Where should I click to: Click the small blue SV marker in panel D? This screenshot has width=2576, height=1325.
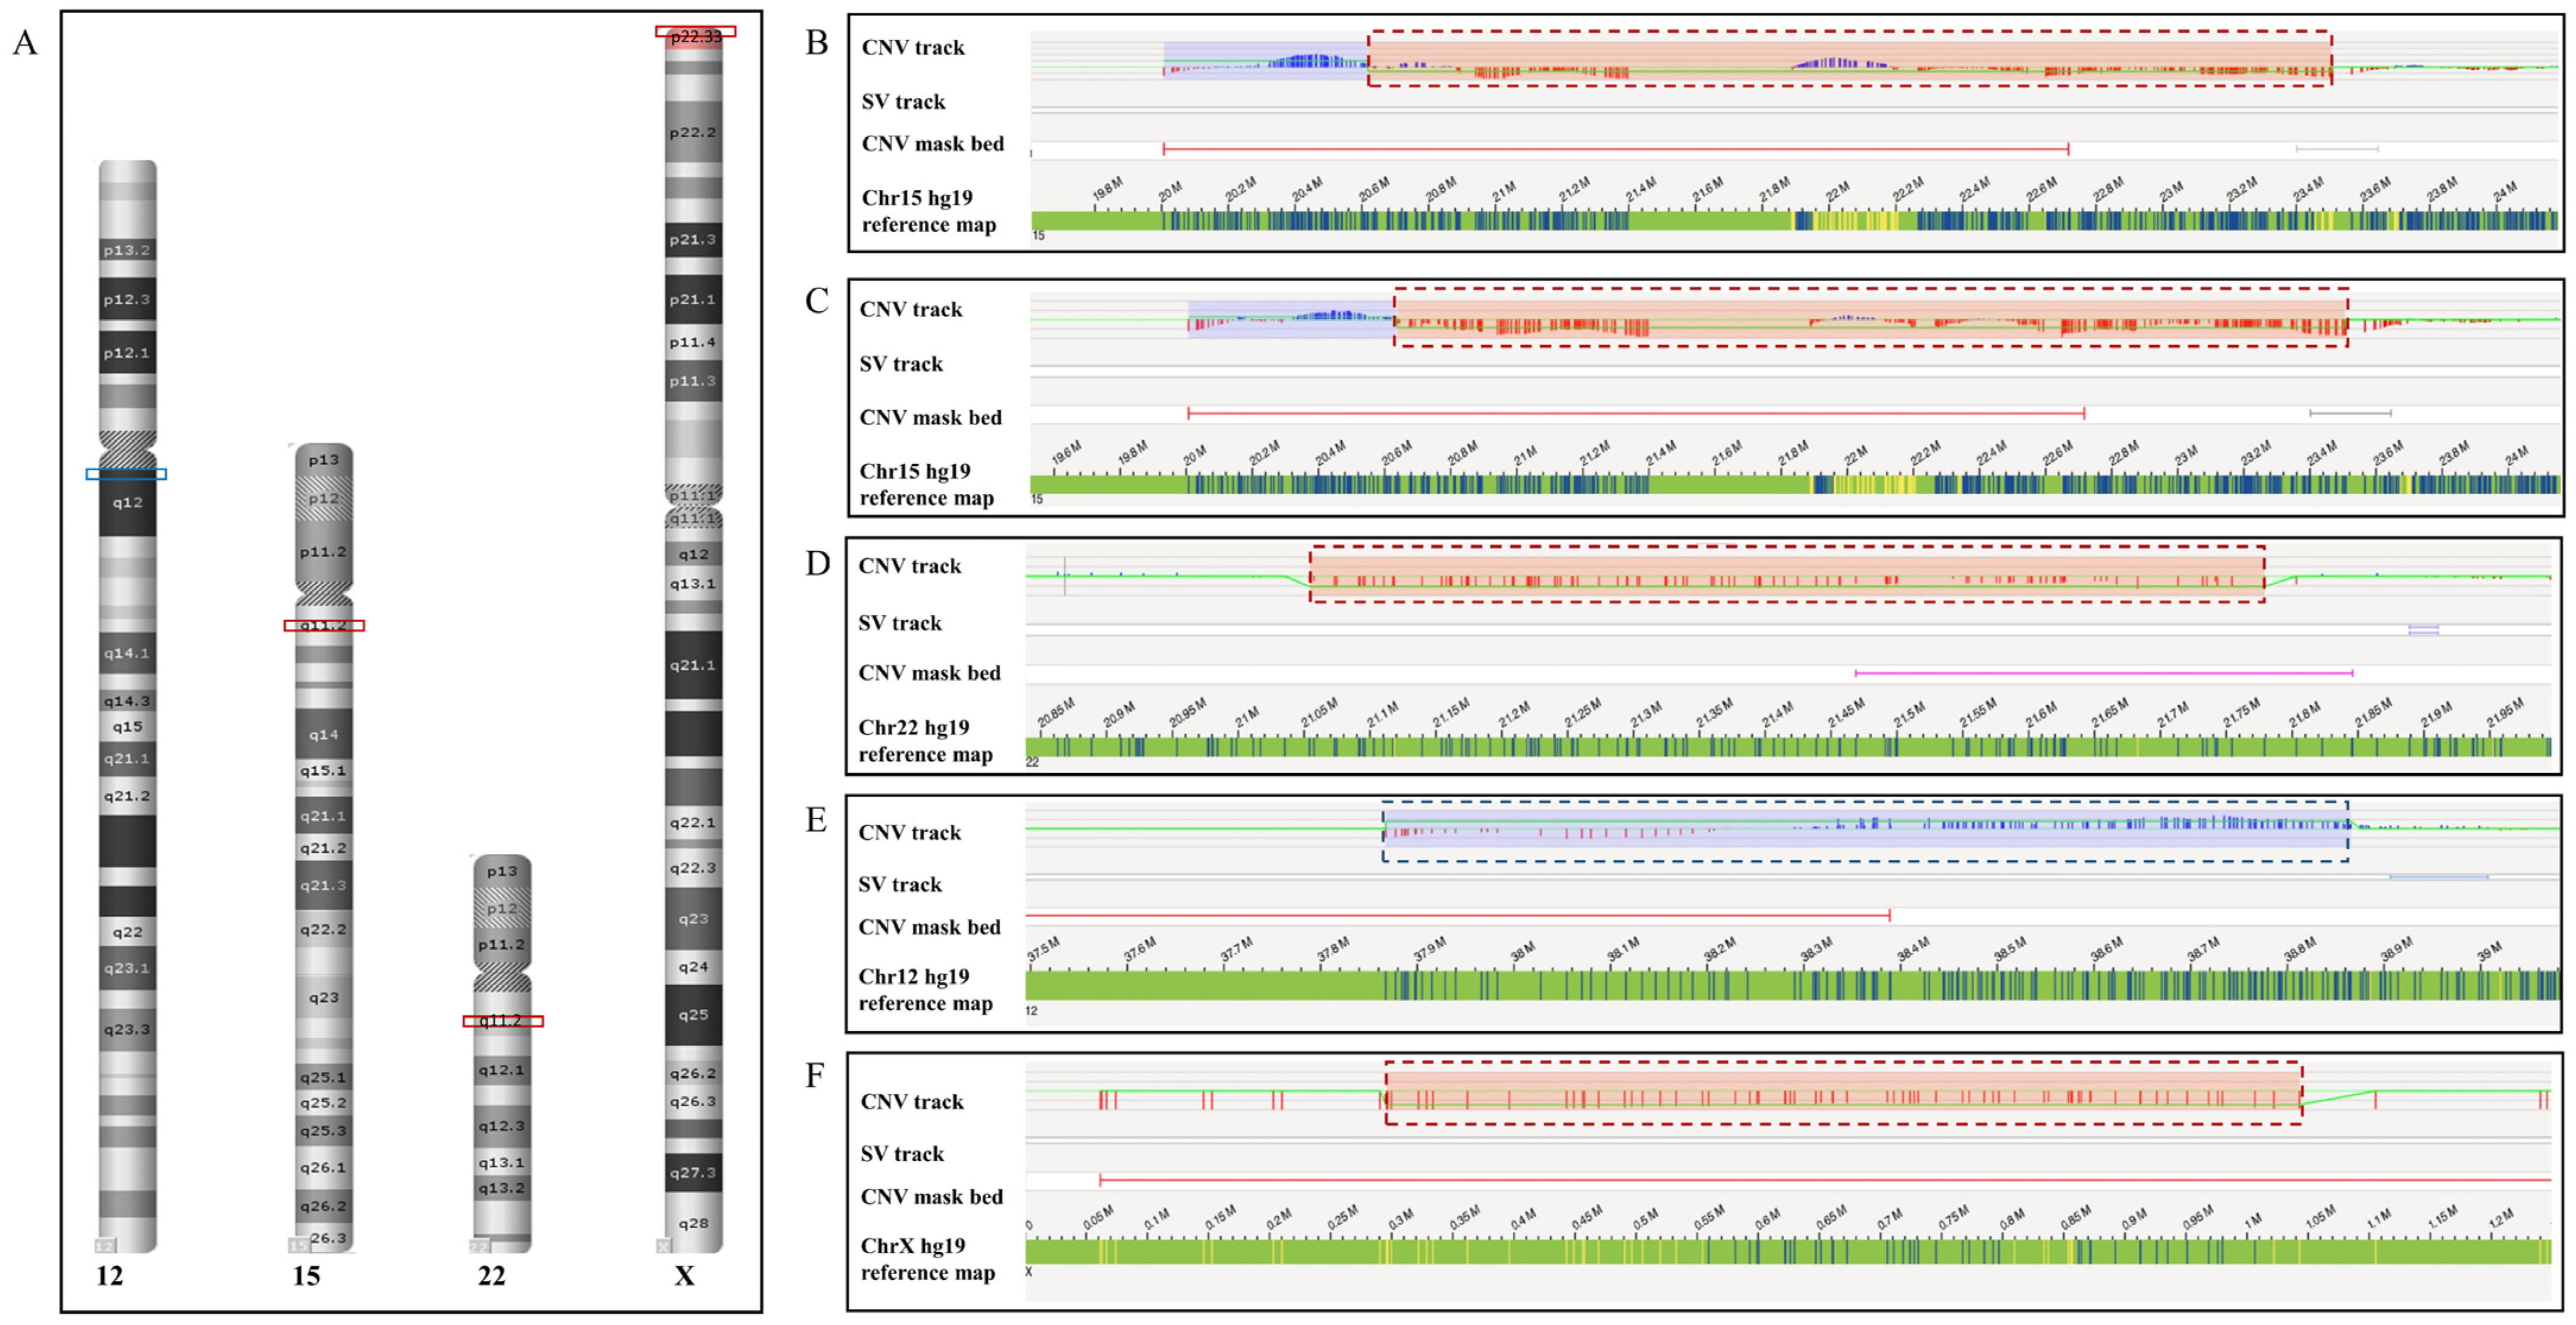2423,630
